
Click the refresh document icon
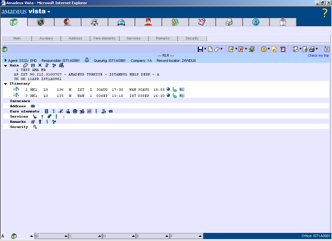pyautogui.click(x=210, y=49)
